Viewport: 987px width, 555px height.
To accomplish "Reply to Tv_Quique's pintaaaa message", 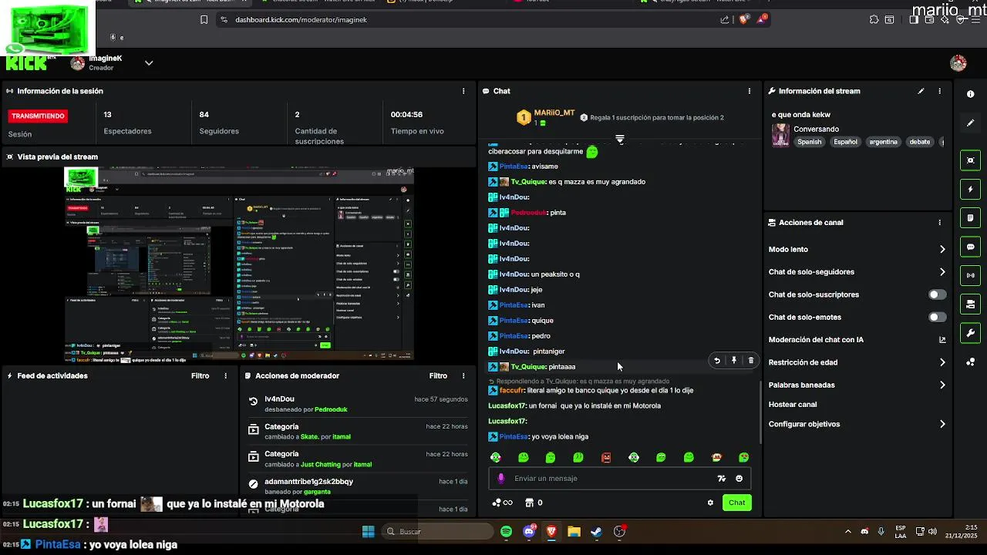I will pyautogui.click(x=717, y=360).
